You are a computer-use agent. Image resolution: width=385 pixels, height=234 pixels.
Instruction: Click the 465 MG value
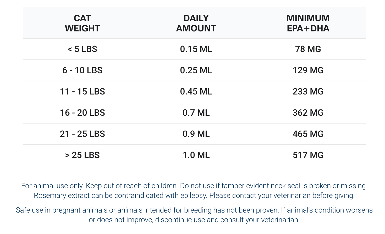pos(308,134)
